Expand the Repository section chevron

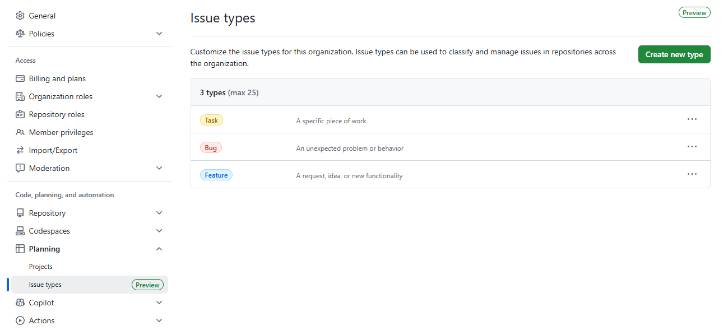[159, 212]
